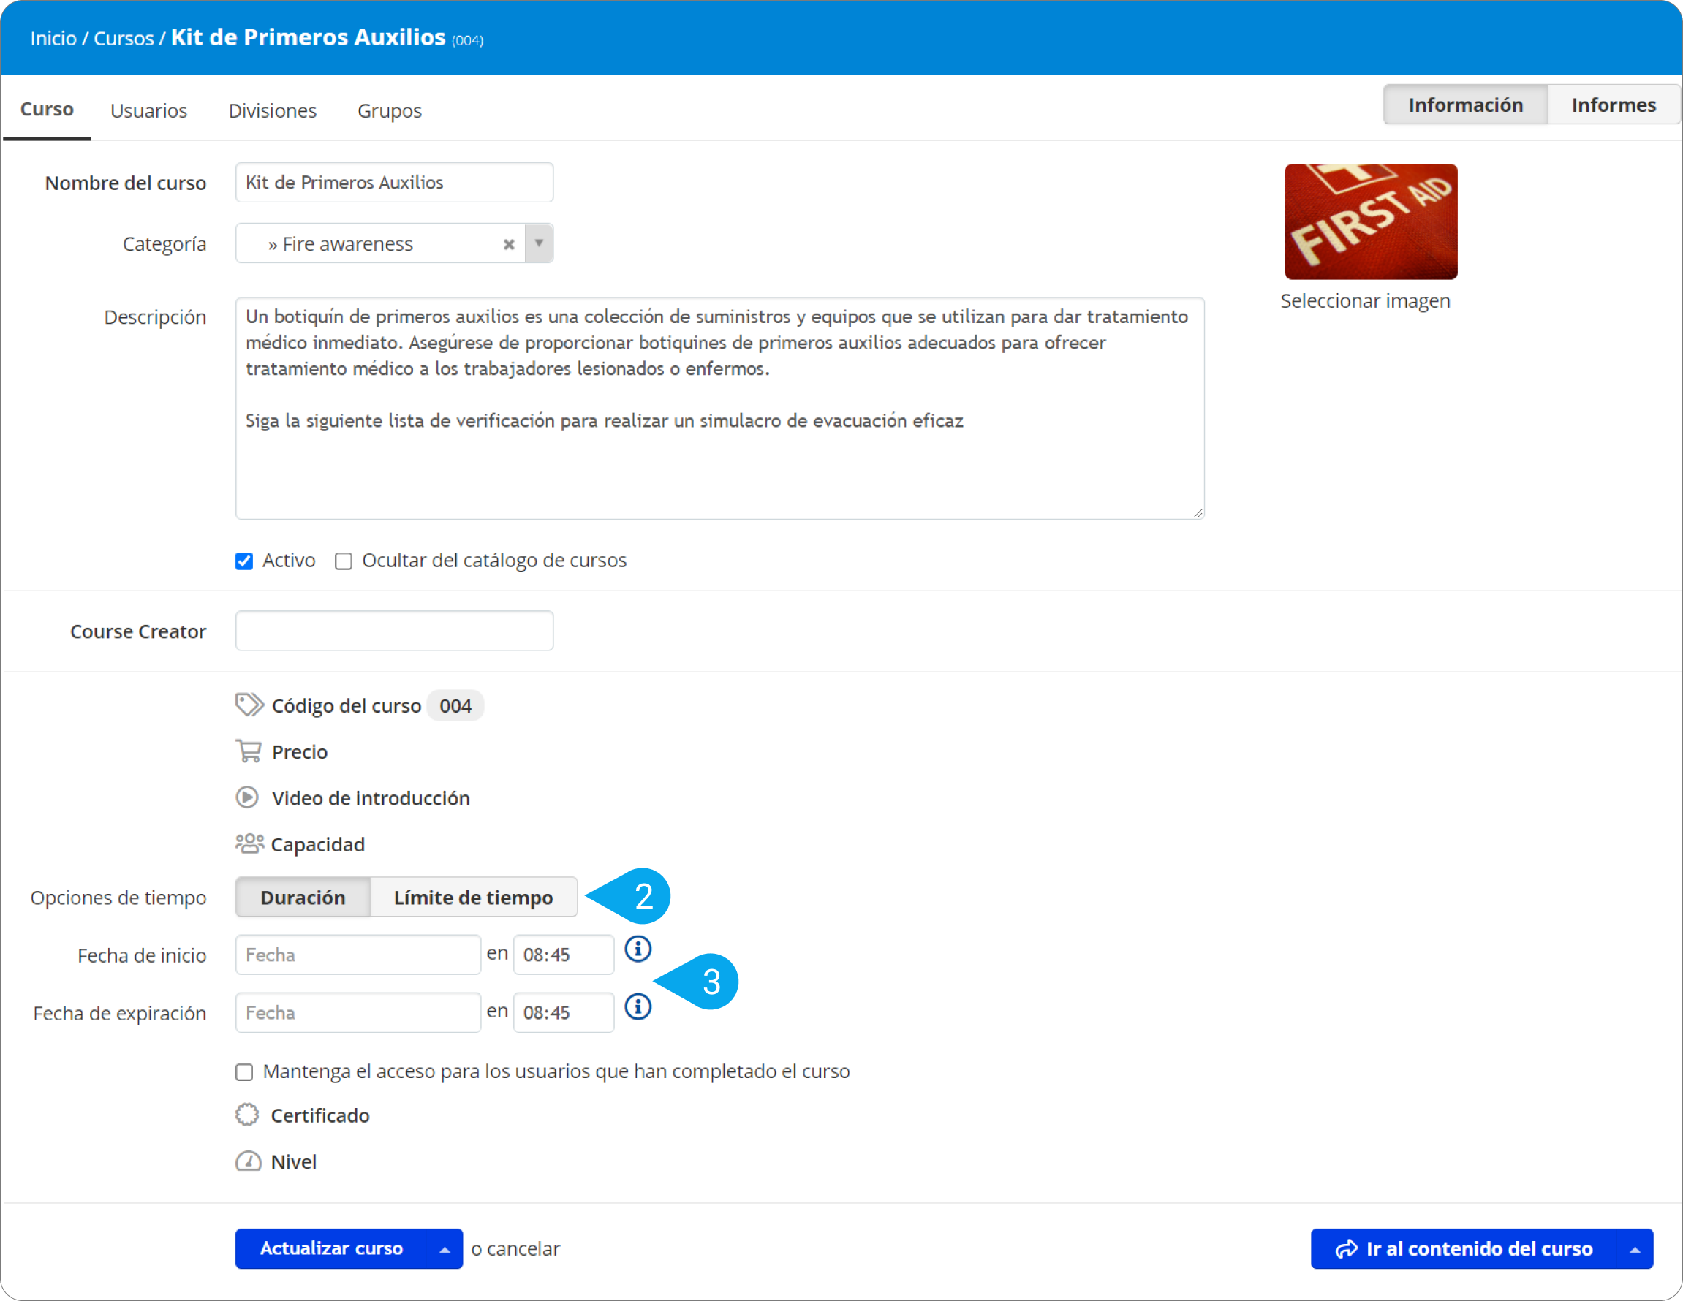This screenshot has height=1301, width=1683.
Task: Select Límite de tiempo option
Action: [473, 898]
